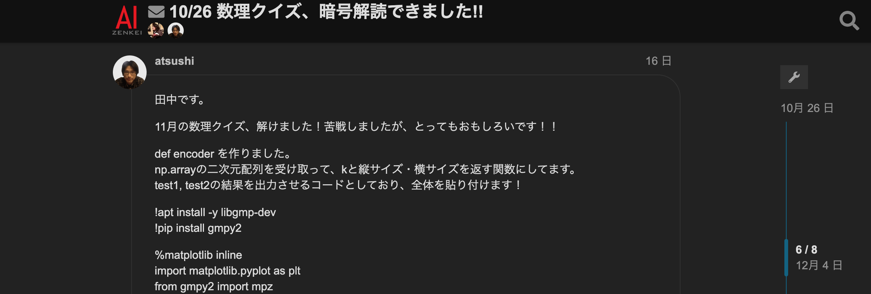
Task: Open atsushi's profile picture on the post
Action: (x=130, y=72)
